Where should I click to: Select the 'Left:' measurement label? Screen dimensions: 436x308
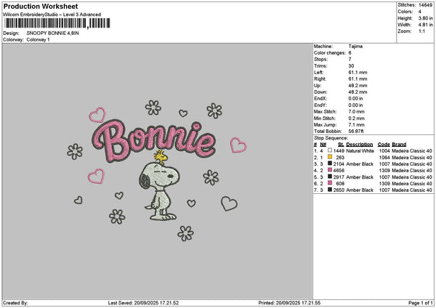coord(319,73)
